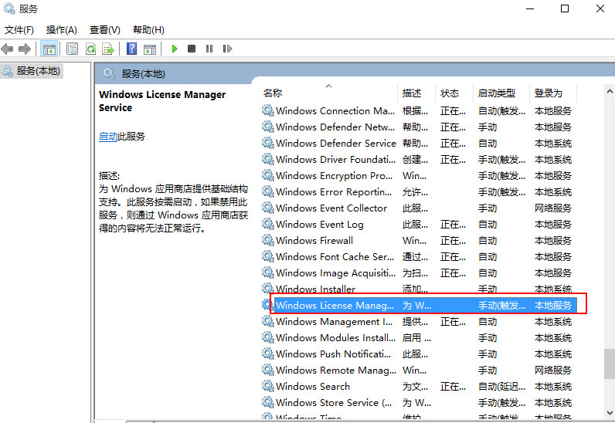Click gear icon beside Windows Event Collector

tap(268, 208)
